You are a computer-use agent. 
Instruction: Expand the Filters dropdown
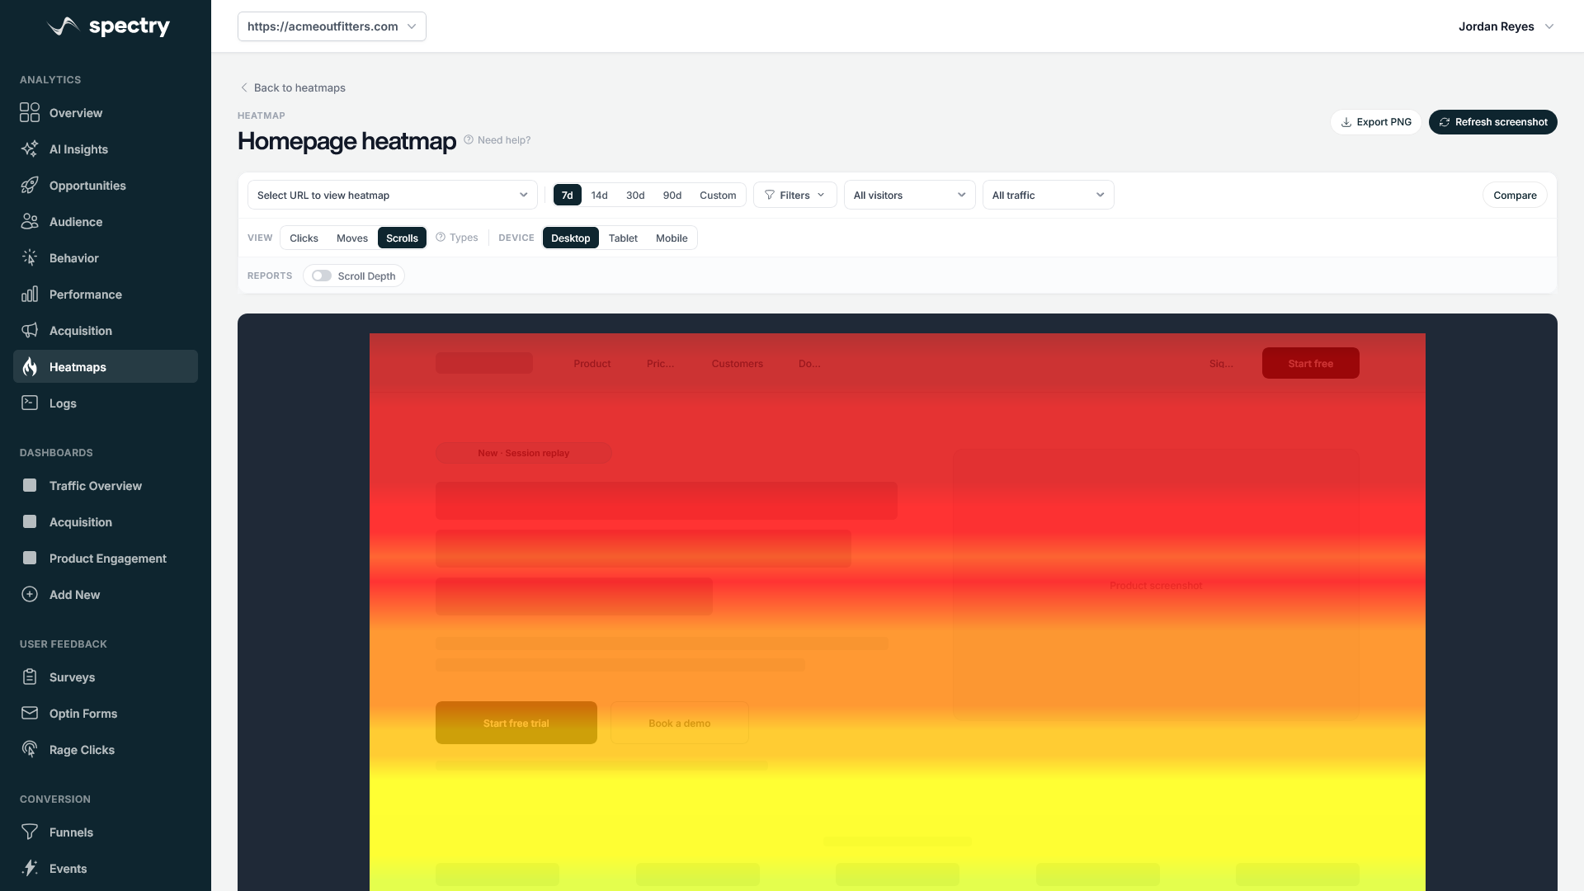[x=795, y=195]
